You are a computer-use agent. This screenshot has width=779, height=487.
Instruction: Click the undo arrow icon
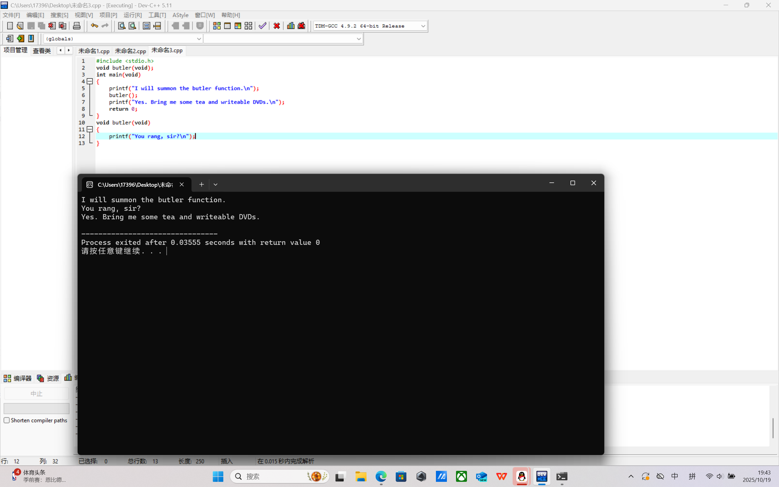94,26
